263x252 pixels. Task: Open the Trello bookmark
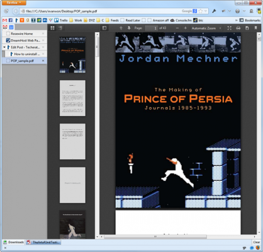[61, 20]
